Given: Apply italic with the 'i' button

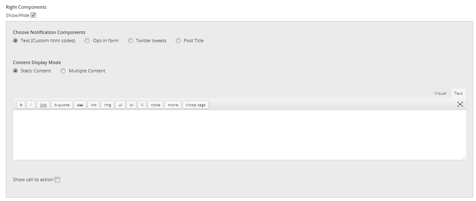Looking at the screenshot, I should (x=31, y=105).
